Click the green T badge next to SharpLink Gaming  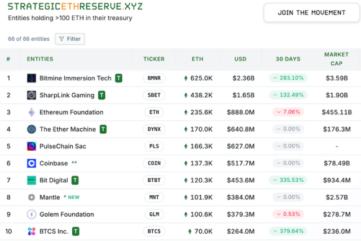coord(102,95)
